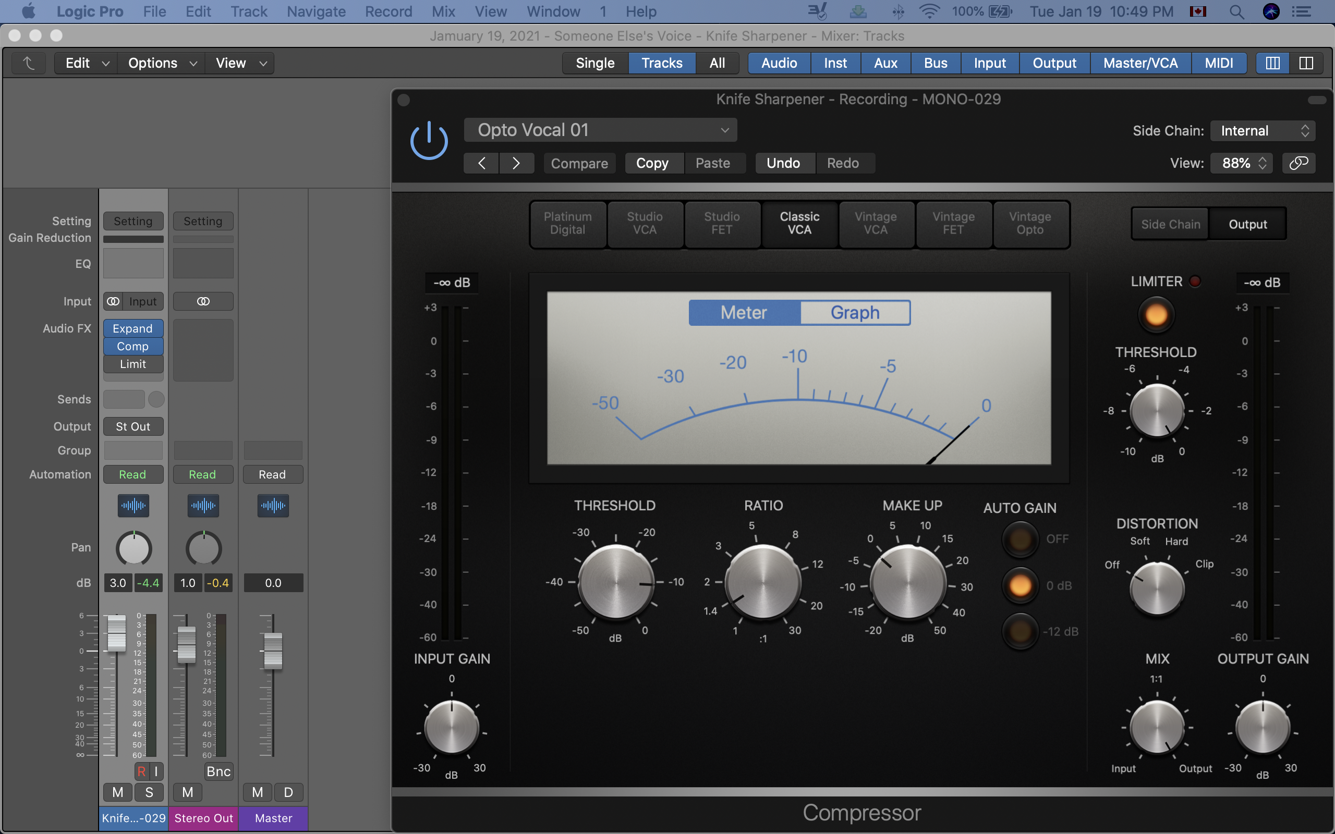Image resolution: width=1335 pixels, height=834 pixels.
Task: Toggle record enable R on Knife track
Action: (x=142, y=771)
